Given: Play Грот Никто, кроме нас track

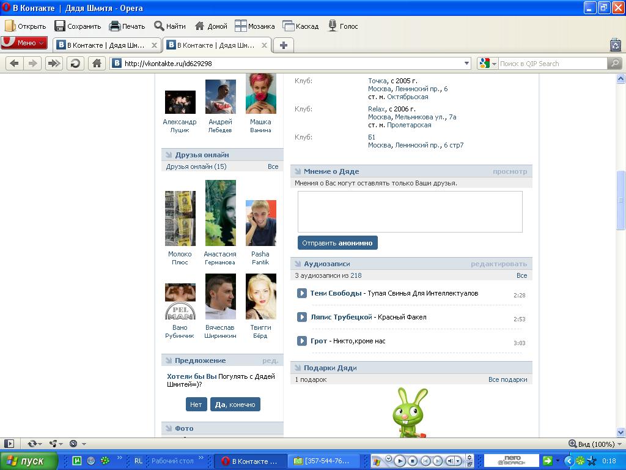Looking at the screenshot, I should pyautogui.click(x=302, y=341).
